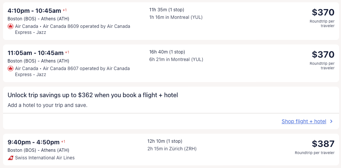Click 11h 35m (1 stop) duration text

(167, 10)
